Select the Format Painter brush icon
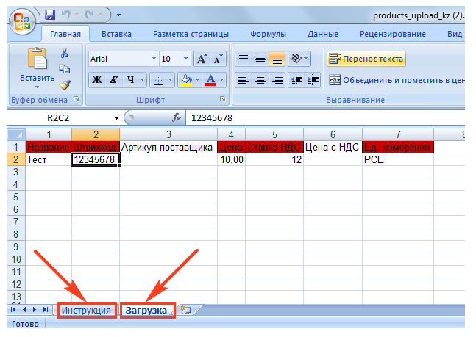Image resolution: width=476 pixels, height=337 pixels. (x=65, y=85)
